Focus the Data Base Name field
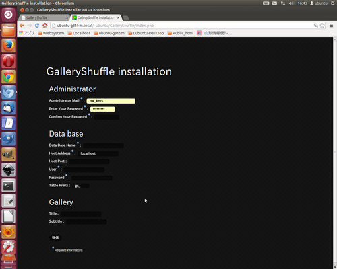 [x=103, y=145]
